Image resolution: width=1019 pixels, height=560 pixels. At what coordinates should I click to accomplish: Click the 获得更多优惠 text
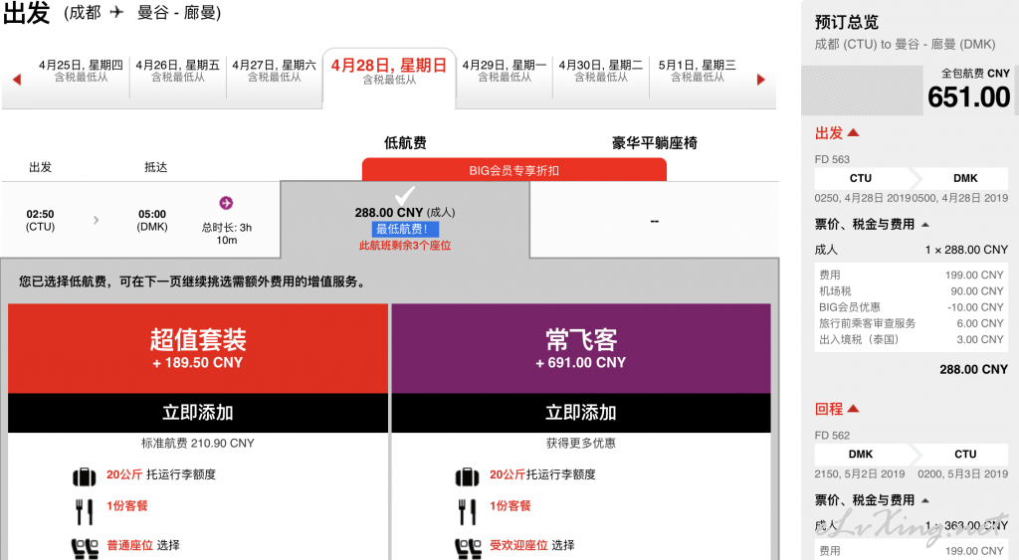tap(581, 443)
